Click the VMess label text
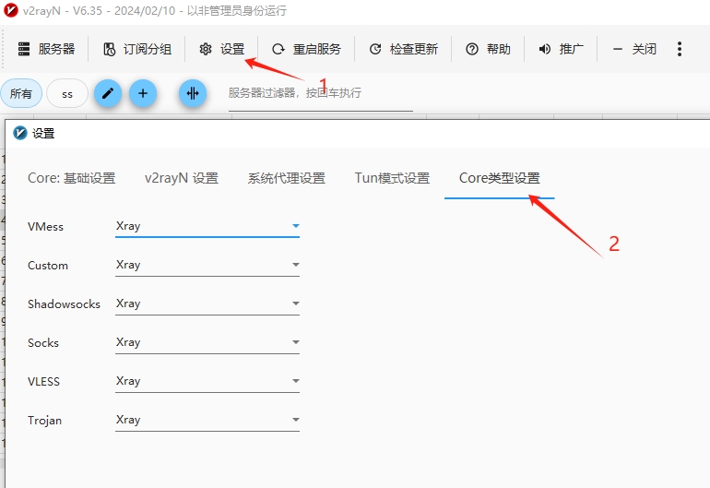The width and height of the screenshot is (710, 488). 45,227
